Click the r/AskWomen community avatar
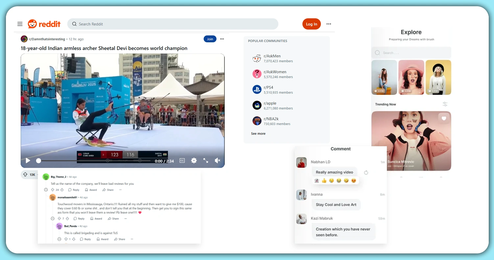The image size is (494, 260). tap(257, 74)
